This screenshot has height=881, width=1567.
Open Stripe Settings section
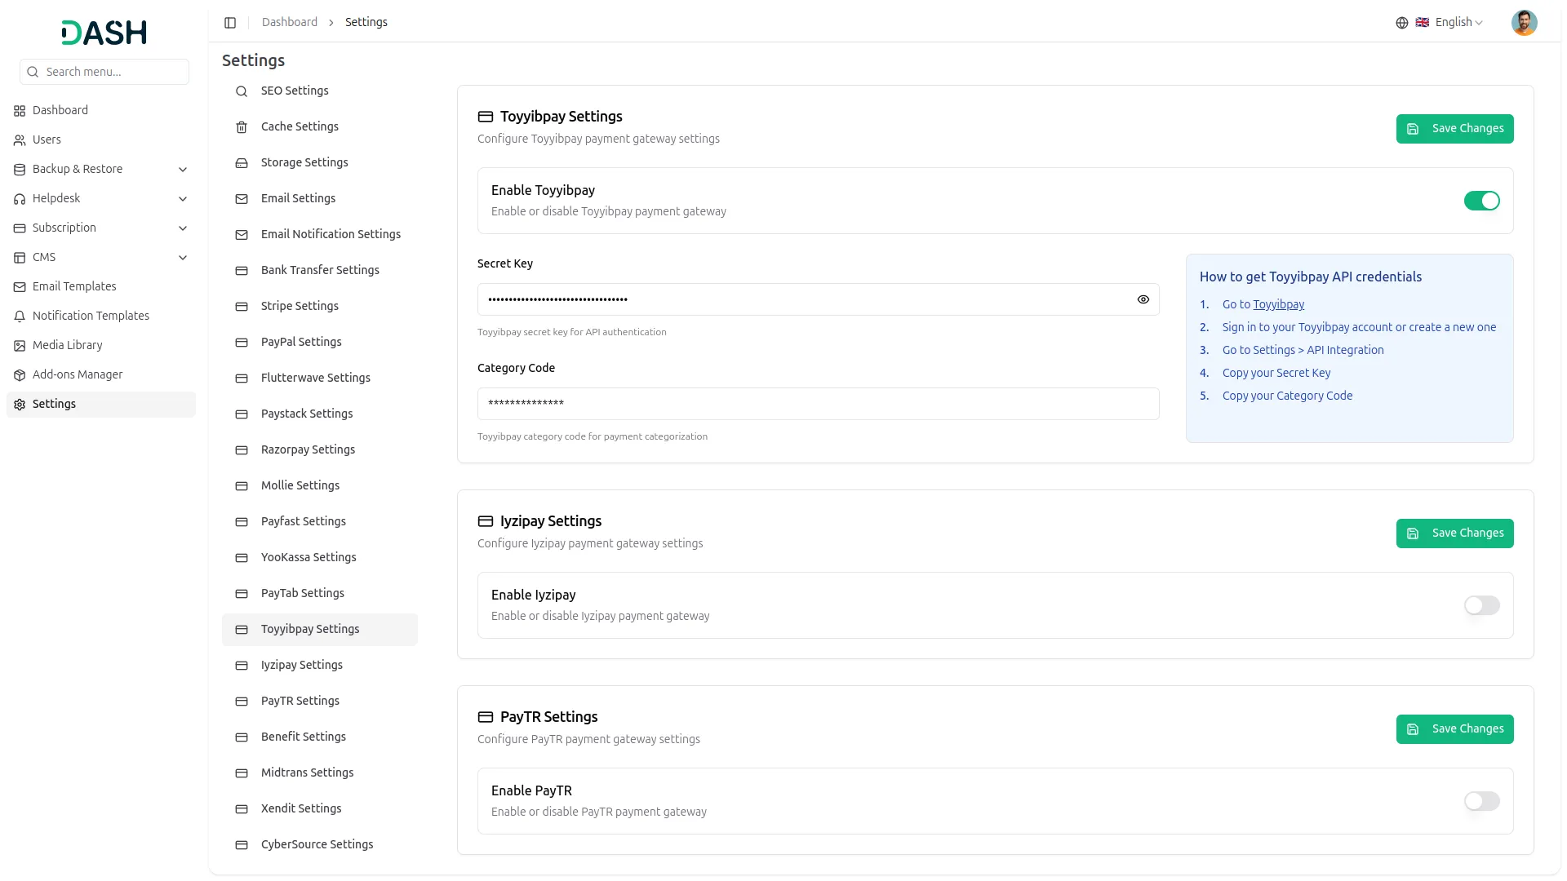300,306
